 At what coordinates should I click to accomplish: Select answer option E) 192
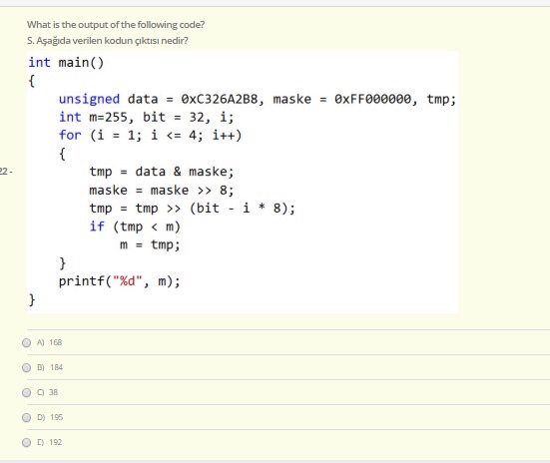[x=26, y=442]
